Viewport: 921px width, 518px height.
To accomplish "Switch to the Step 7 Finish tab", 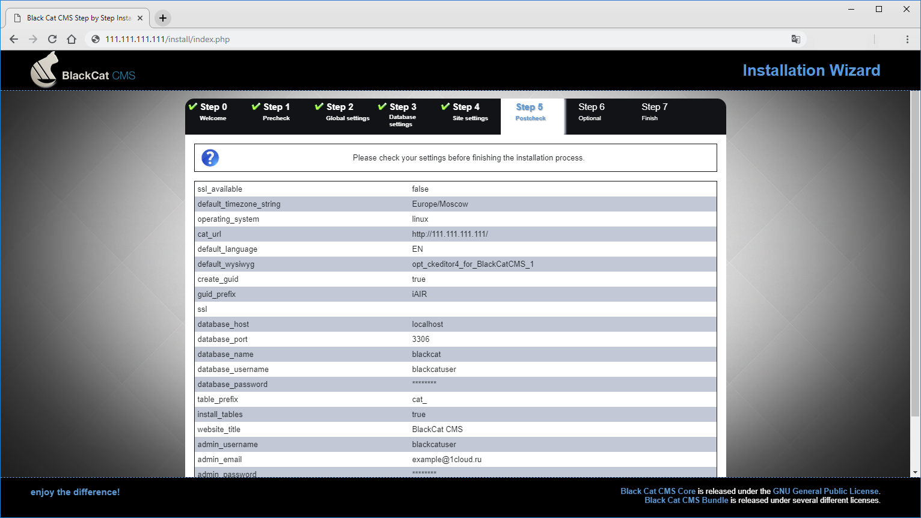I will point(654,112).
